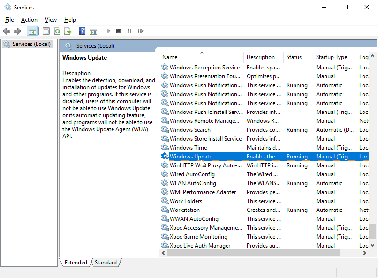Select Services (Local) tree node
378x278 pixels.
coord(27,44)
